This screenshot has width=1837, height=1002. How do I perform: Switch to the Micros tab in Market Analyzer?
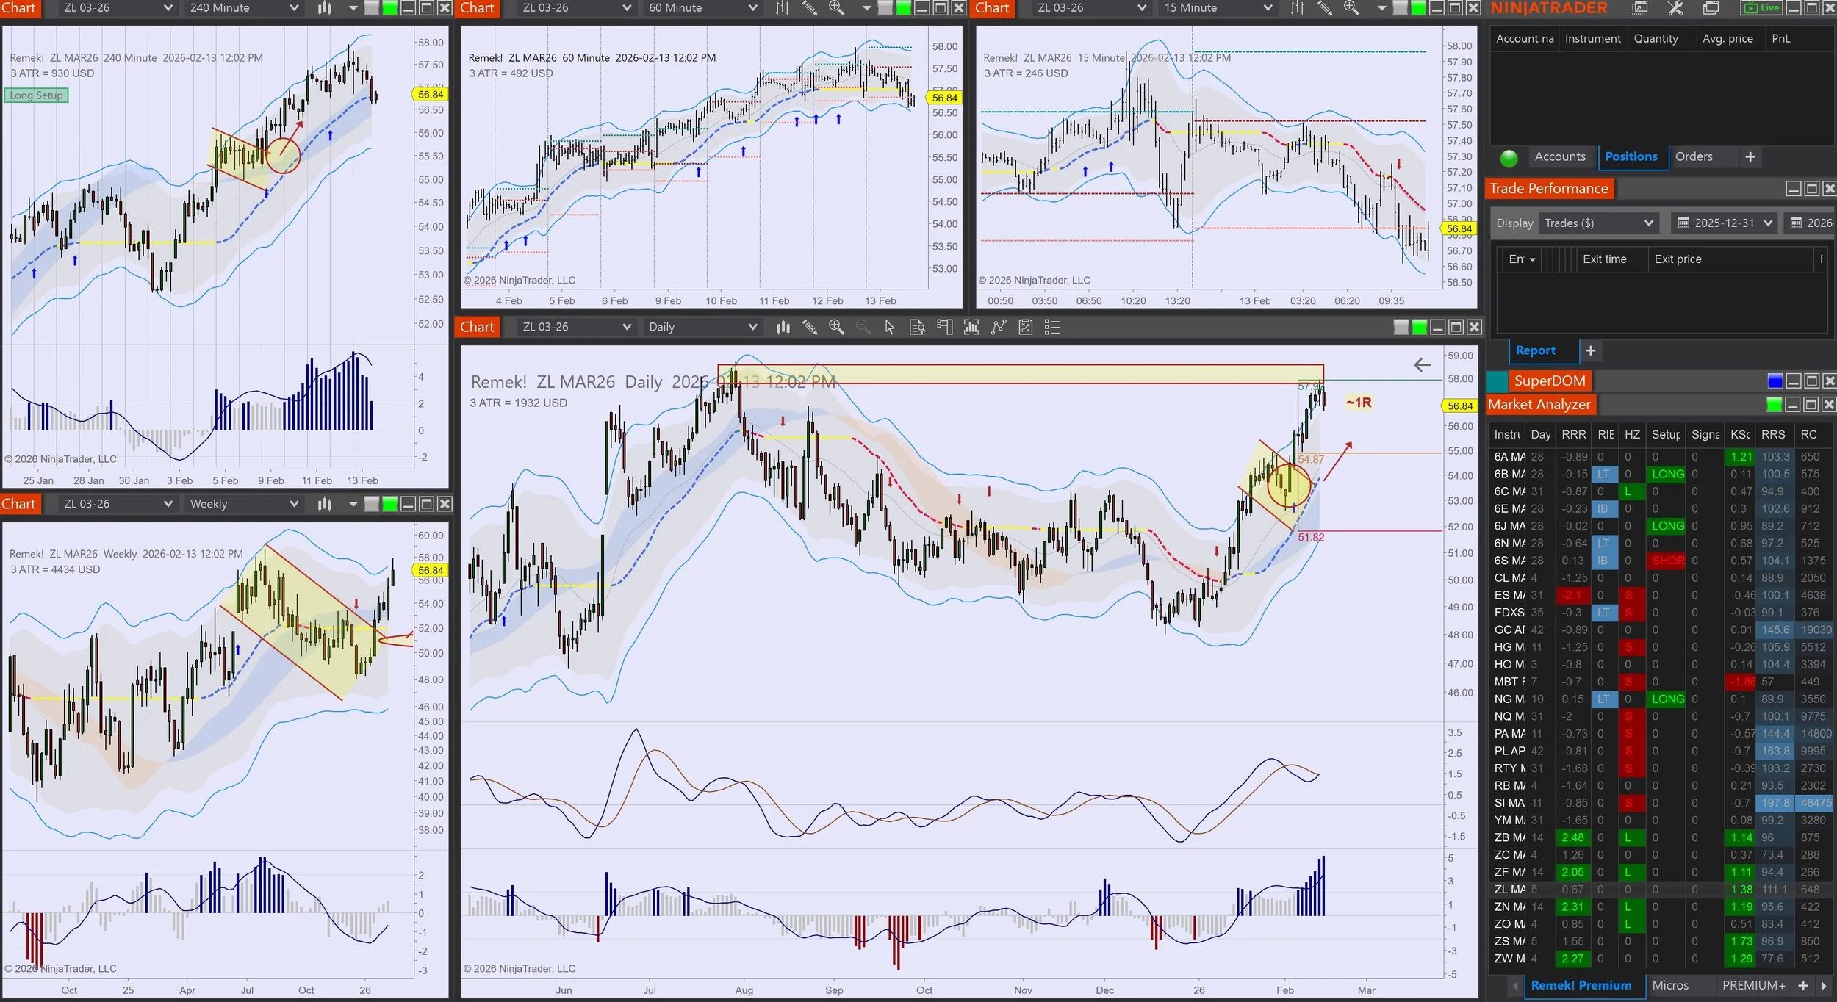[1670, 986]
